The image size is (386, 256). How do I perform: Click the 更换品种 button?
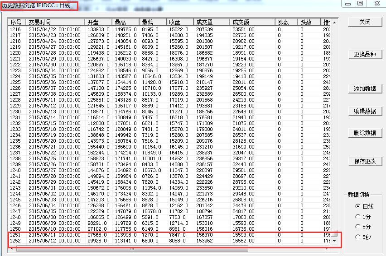(x=365, y=54)
